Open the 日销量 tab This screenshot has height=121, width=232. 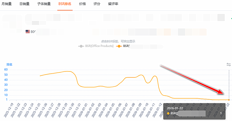25,4
